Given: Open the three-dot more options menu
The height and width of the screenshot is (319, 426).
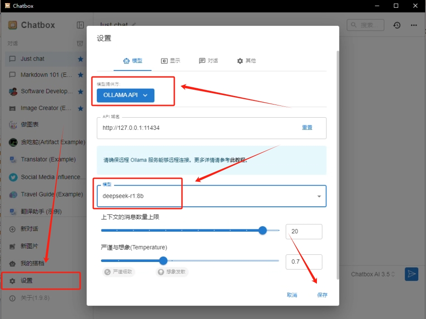Looking at the screenshot, I should [x=414, y=25].
